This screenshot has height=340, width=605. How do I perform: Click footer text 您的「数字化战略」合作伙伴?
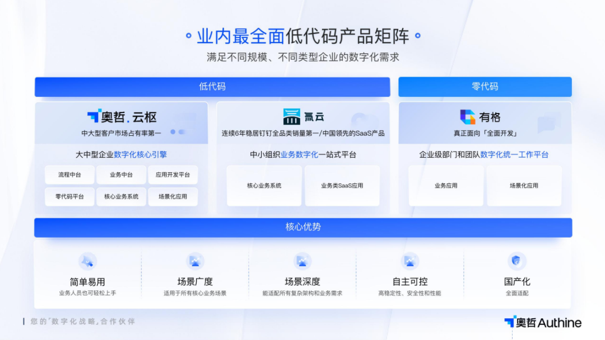(x=82, y=322)
